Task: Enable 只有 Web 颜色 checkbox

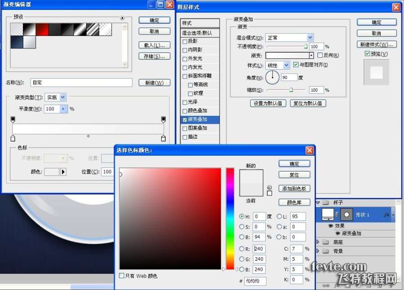Action: pyautogui.click(x=122, y=276)
